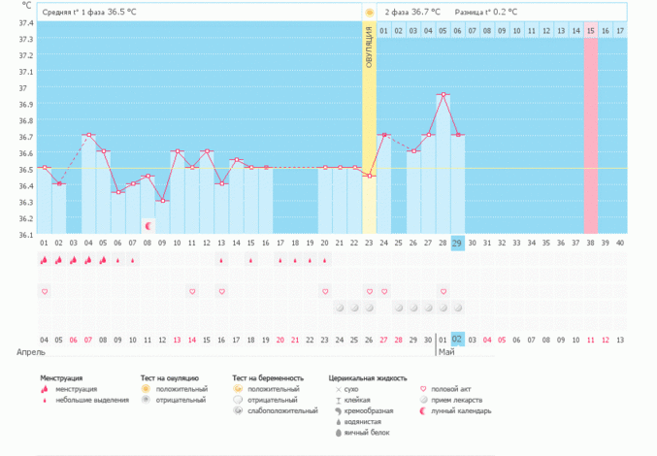Viewport: 657px width, 456px height.
Task: Select the heart icon on cycle day 28
Action: click(443, 291)
